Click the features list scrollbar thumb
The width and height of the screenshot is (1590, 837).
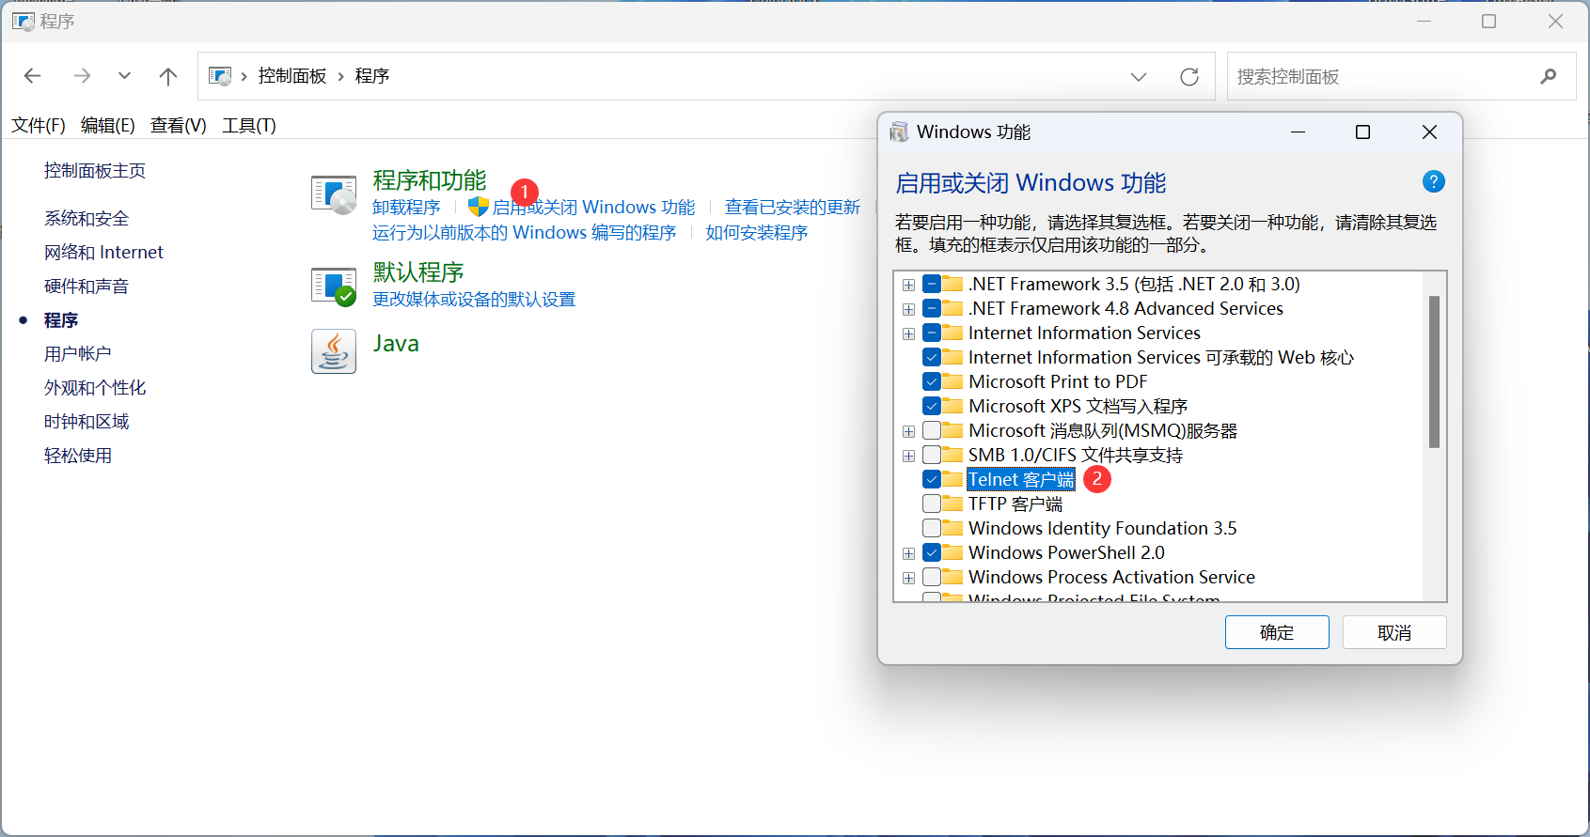pos(1434,372)
